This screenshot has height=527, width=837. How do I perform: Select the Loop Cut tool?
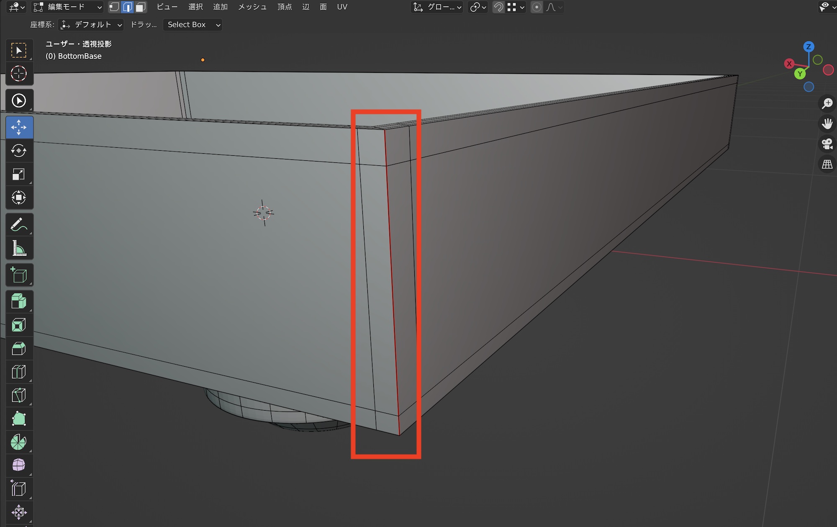pos(19,372)
